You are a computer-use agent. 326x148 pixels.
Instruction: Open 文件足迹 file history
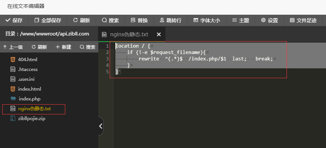click(x=303, y=20)
